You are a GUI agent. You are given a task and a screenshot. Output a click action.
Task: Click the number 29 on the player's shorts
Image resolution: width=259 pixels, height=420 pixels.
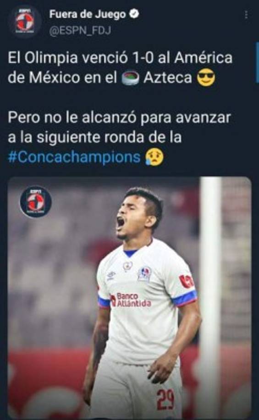[x=166, y=399]
